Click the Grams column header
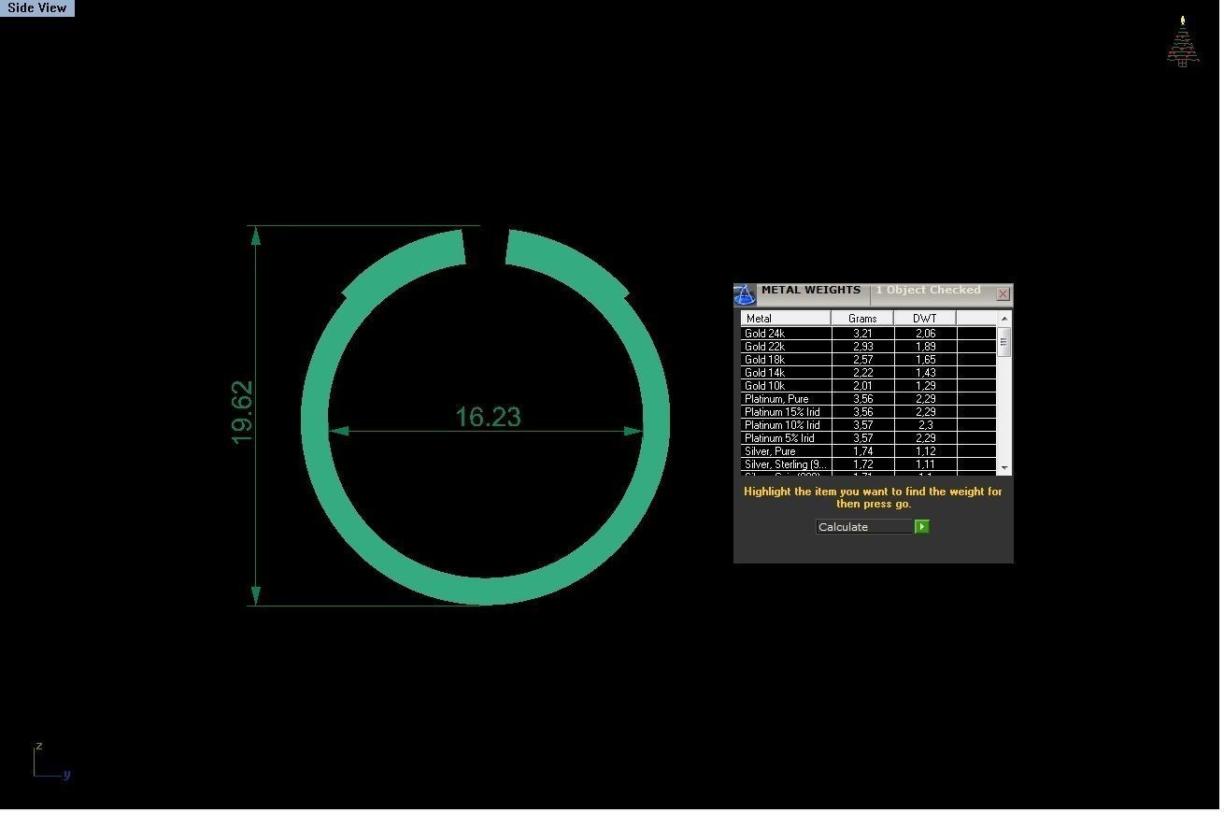Image resolution: width=1224 pixels, height=813 pixels. click(862, 319)
